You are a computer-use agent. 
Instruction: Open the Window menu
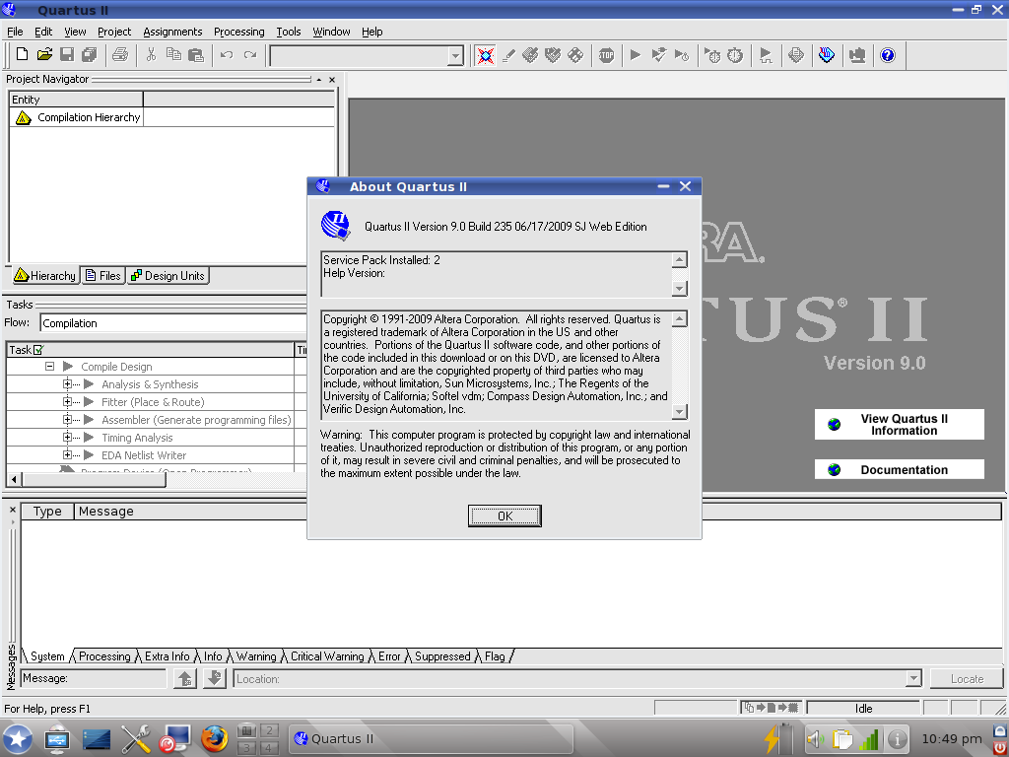coord(331,32)
